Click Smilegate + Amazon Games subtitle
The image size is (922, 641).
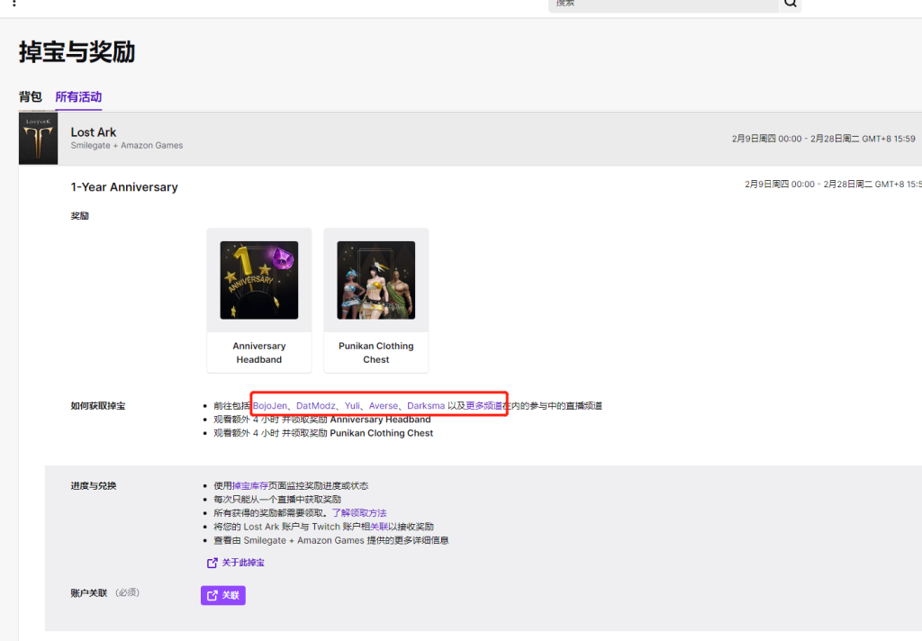click(126, 145)
